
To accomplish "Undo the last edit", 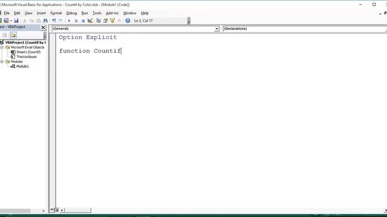I will (54, 20).
